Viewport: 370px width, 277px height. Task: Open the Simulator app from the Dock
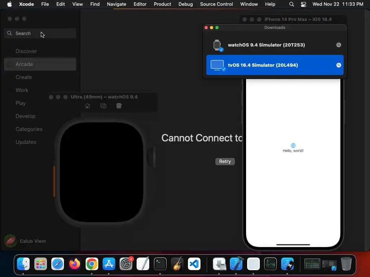pos(287,264)
